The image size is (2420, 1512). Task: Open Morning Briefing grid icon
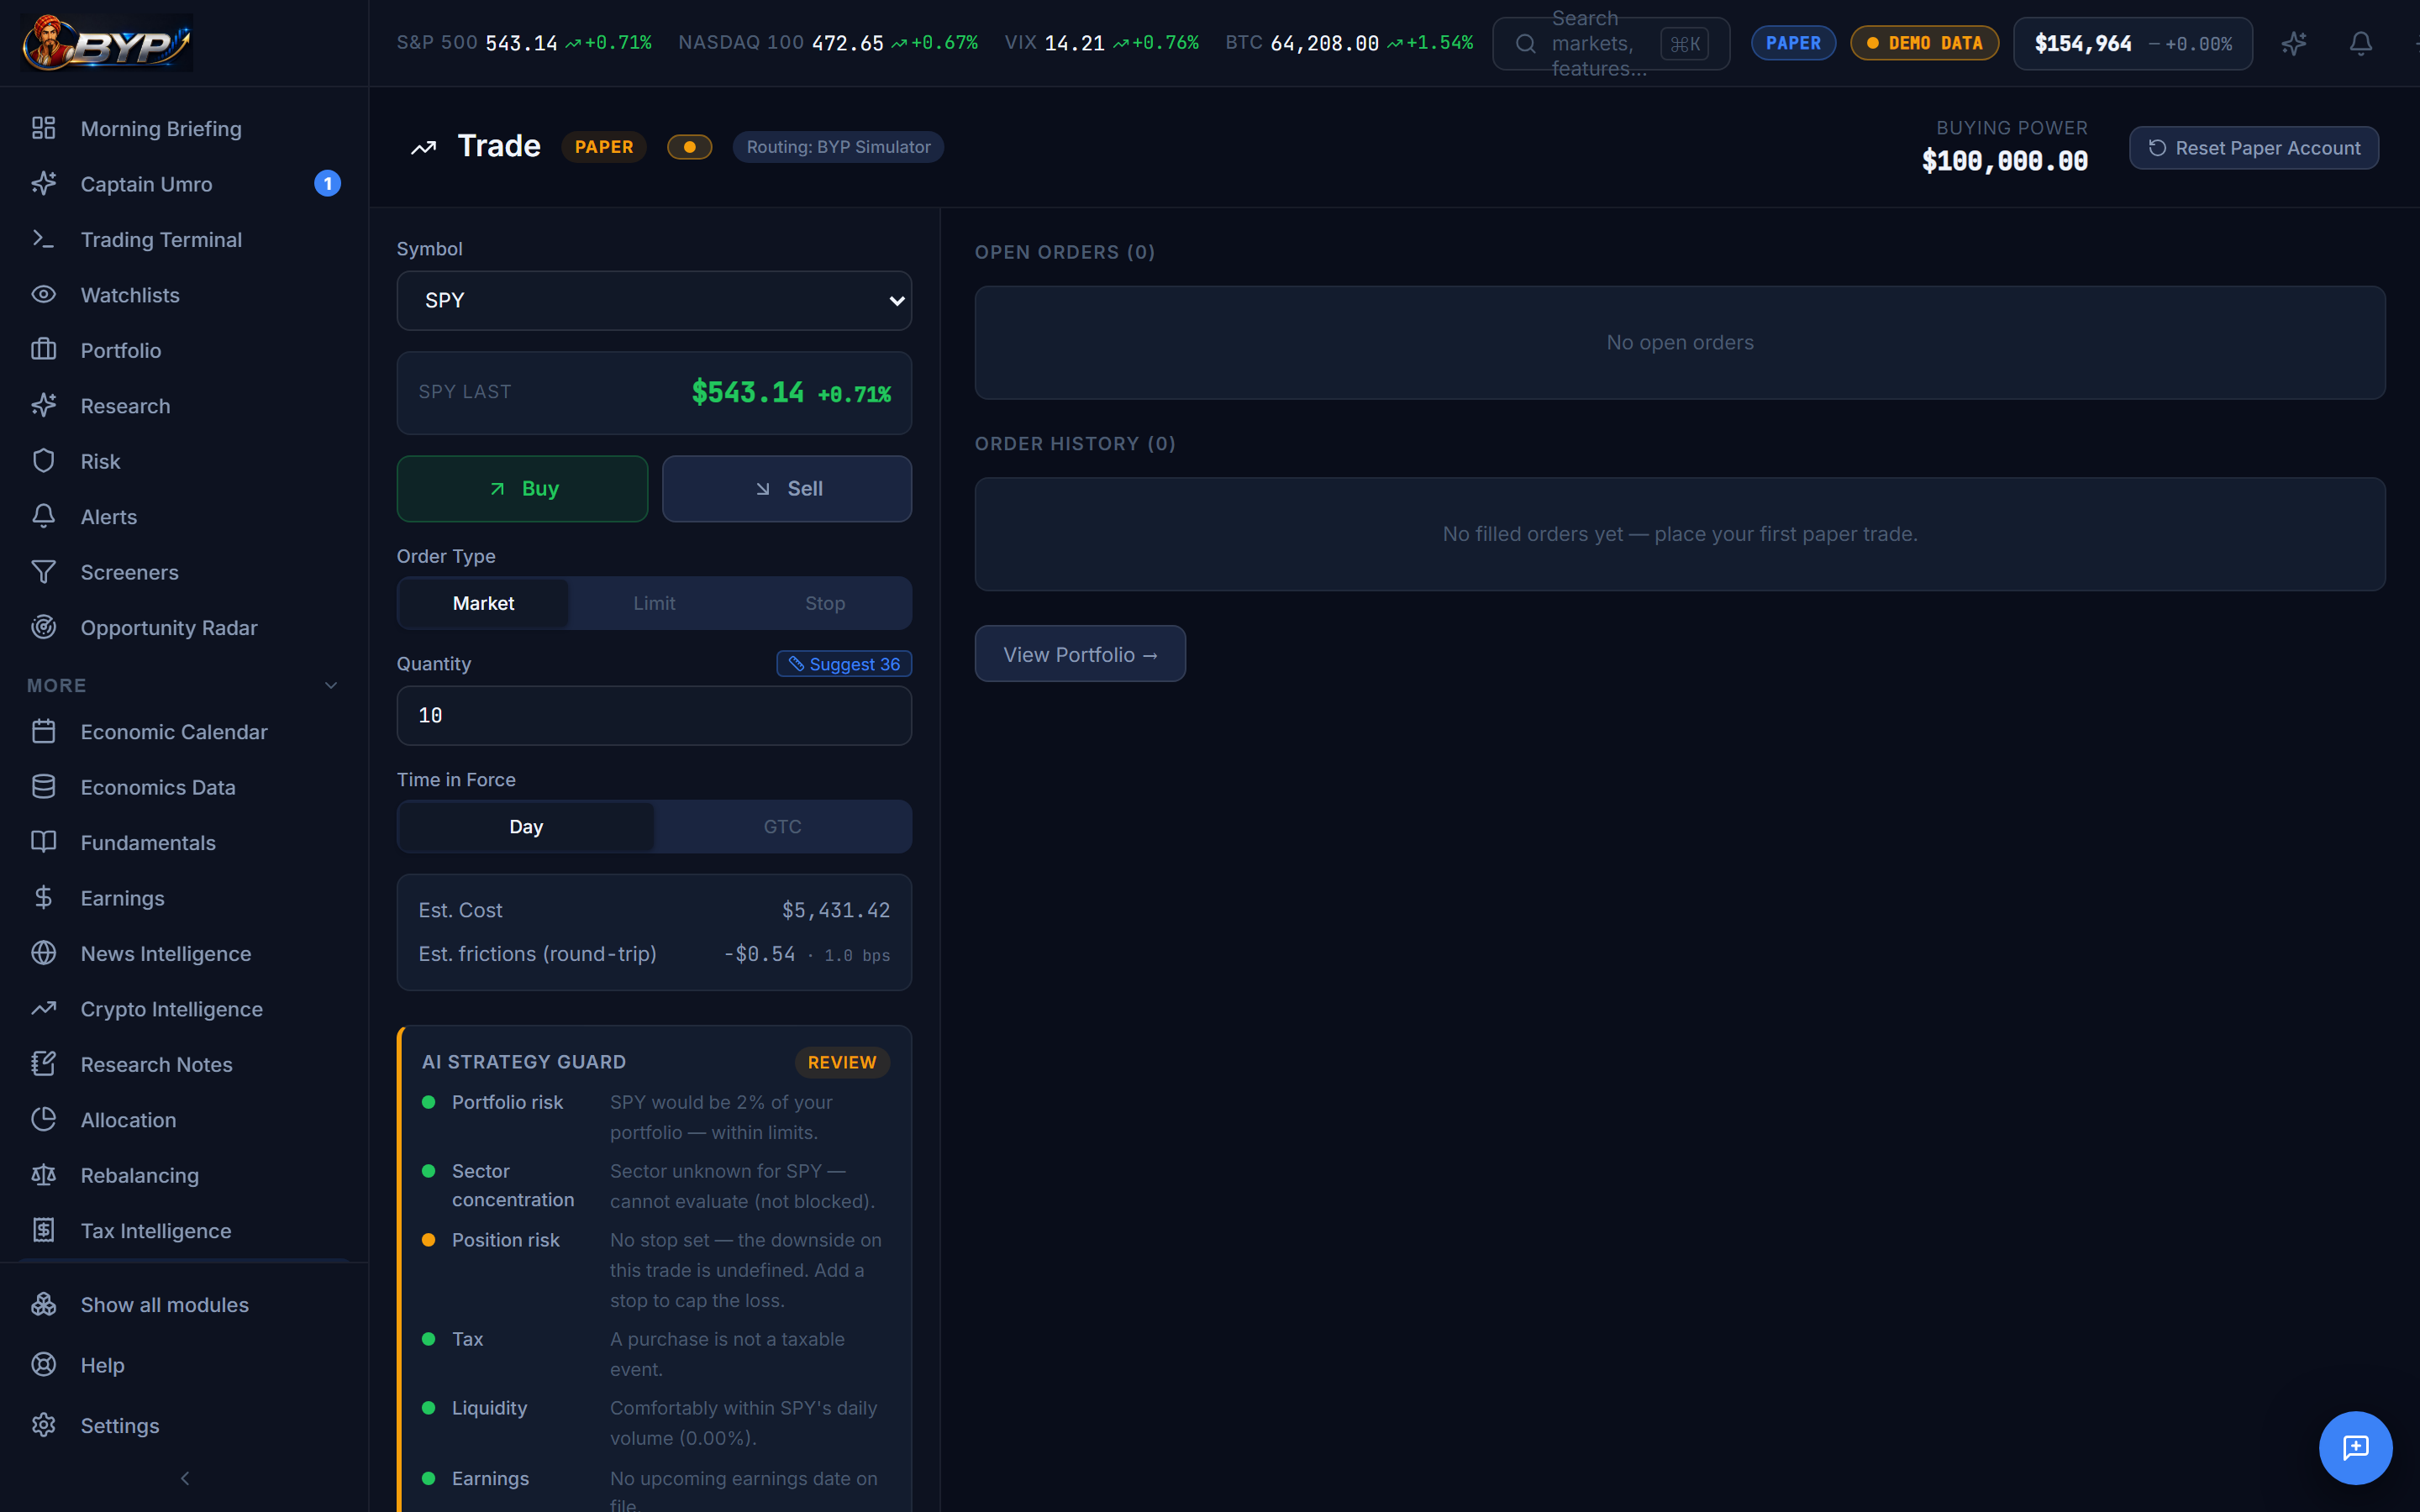(43, 128)
